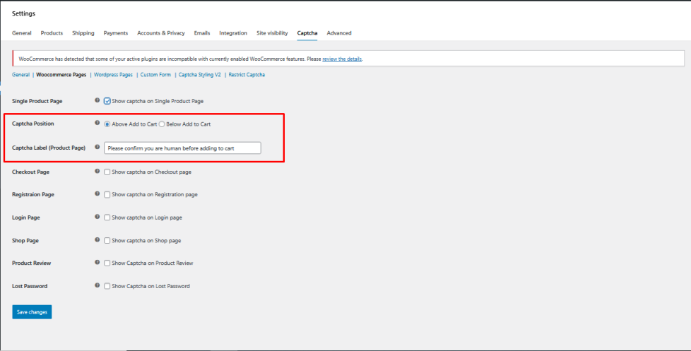Screen dimensions: 691x351
Task: Click help icon next to Captcha Position
Action: (x=98, y=124)
